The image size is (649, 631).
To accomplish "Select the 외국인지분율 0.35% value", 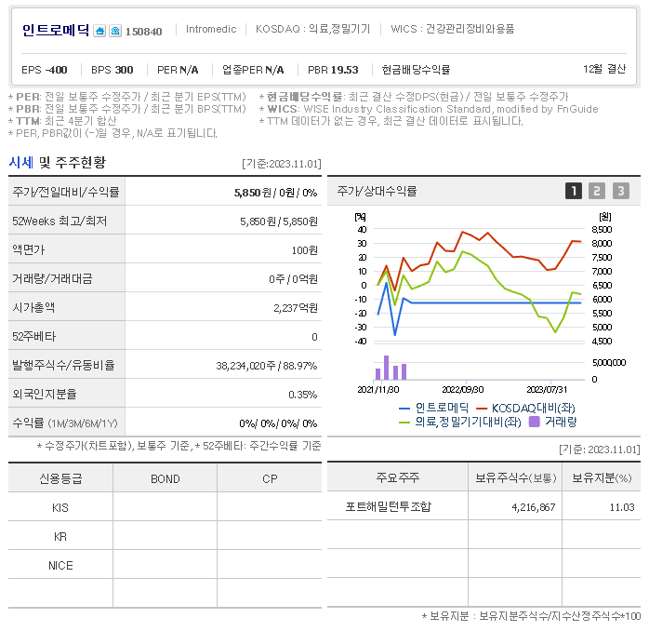I will click(x=302, y=395).
